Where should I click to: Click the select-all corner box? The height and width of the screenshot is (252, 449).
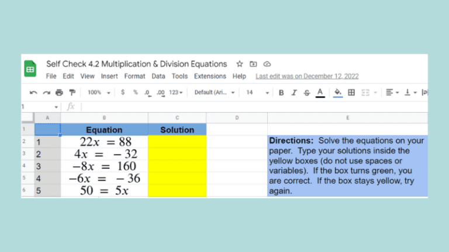(28, 118)
